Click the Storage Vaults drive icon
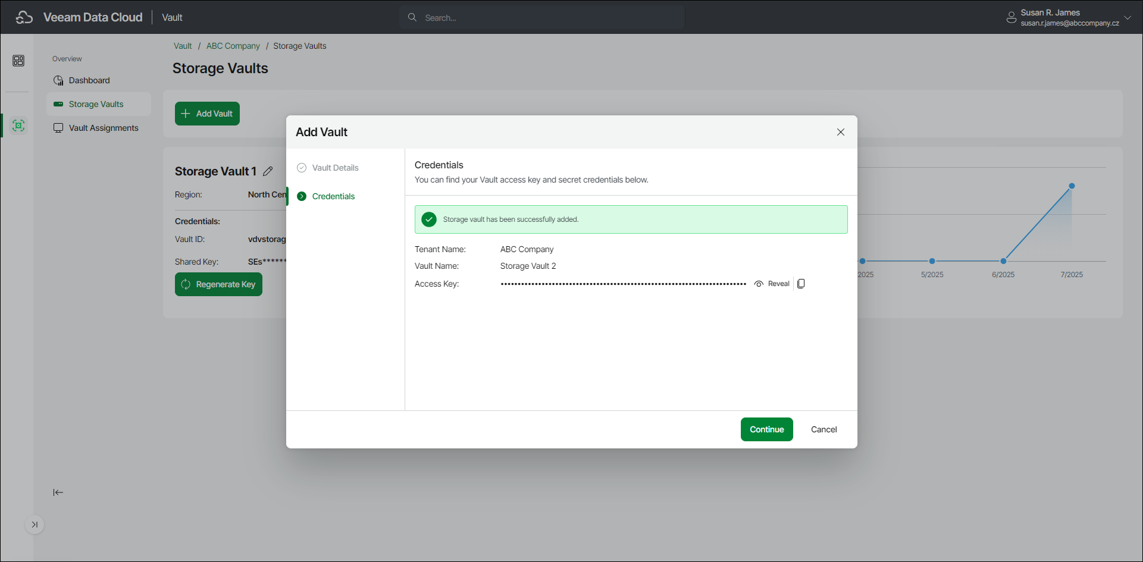The image size is (1143, 562). point(58,104)
